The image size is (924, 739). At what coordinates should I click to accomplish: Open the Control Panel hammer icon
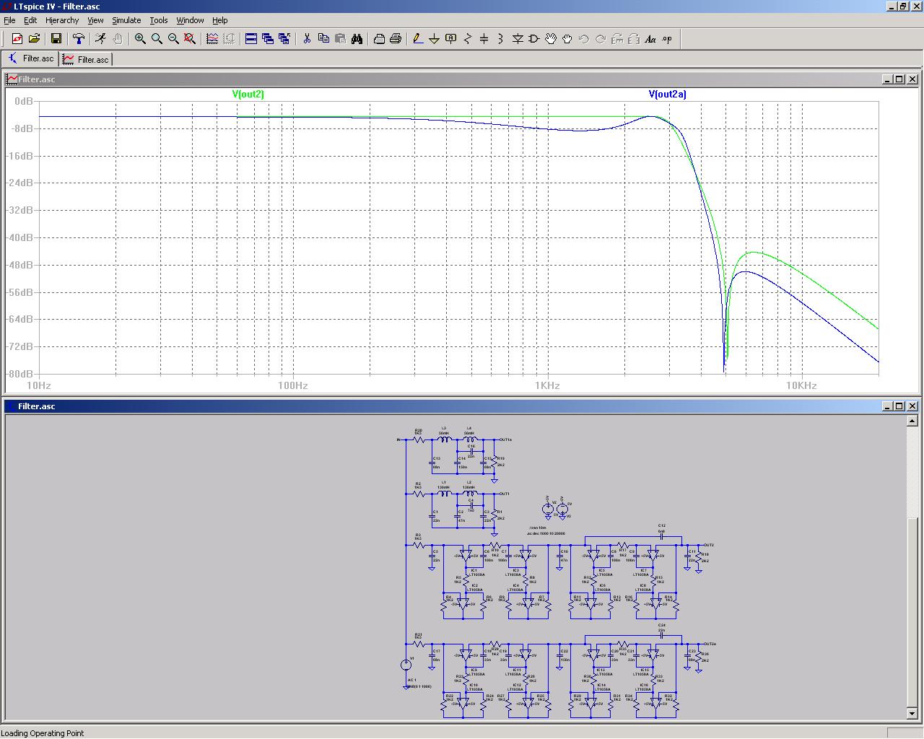point(79,39)
